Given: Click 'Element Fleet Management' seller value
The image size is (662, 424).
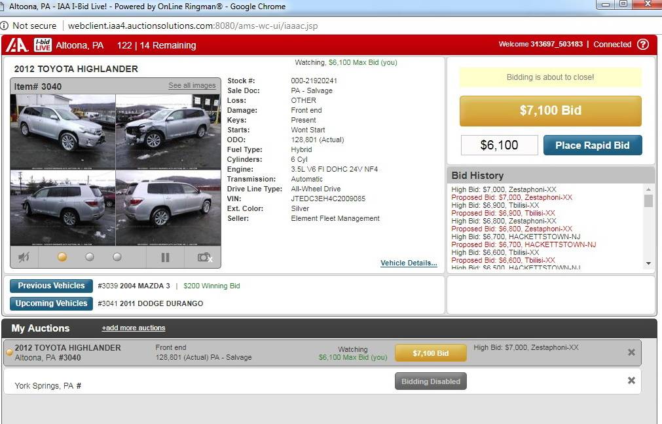Looking at the screenshot, I should click(x=335, y=218).
